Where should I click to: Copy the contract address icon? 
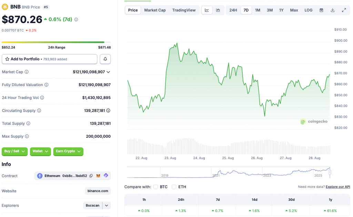pyautogui.click(x=91, y=176)
